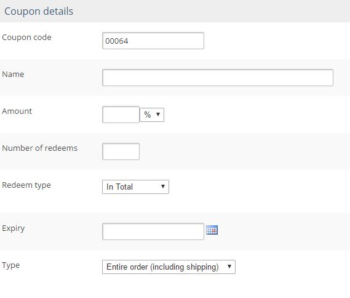
Task: Click the arrow on the % selector
Action: 158,115
